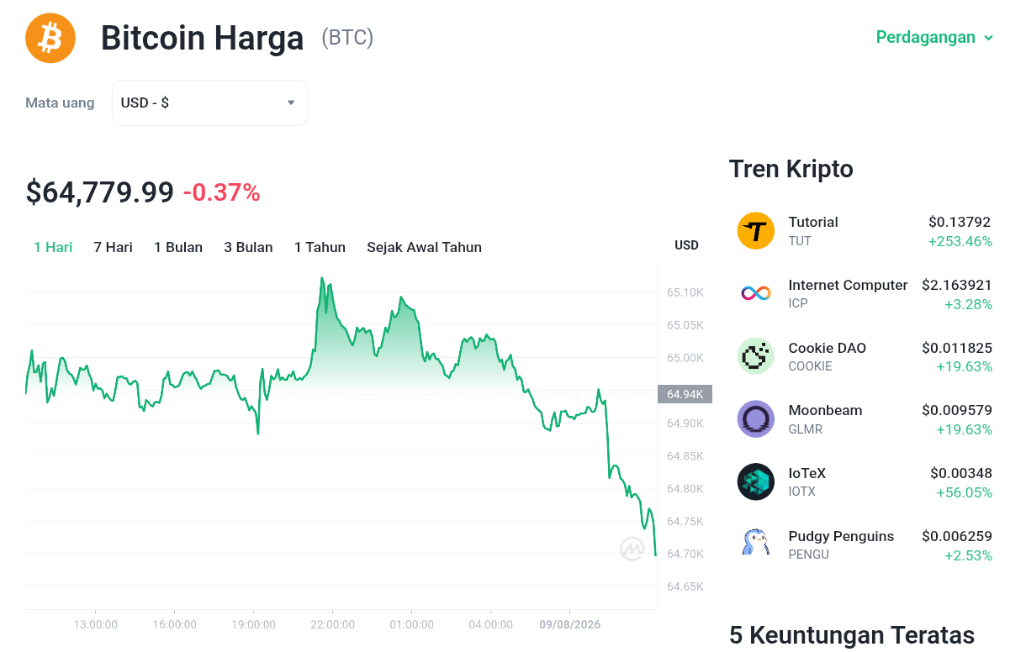1026x652 pixels.
Task: Click the IoTeX coin icon
Action: tap(755, 481)
